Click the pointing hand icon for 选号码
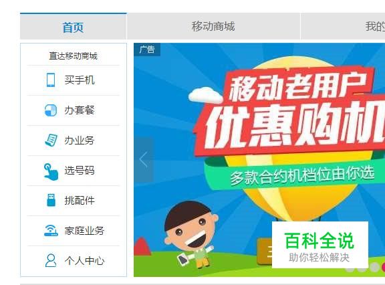 51,171
